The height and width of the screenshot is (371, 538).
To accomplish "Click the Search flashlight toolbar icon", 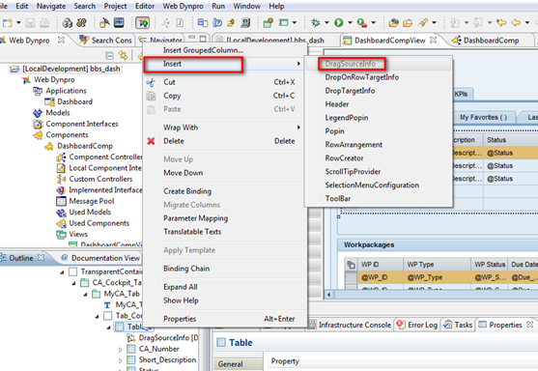I will click(423, 23).
